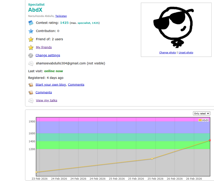The height and width of the screenshot is (181, 214).
Task: Open the Tajikistan country link
Action: (x=61, y=16)
